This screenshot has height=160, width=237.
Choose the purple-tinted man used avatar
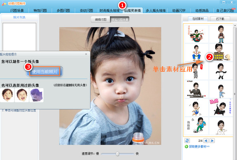[36, 94]
